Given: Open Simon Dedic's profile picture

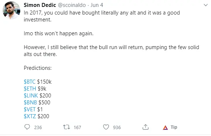Looking at the screenshot, I should coord(11,10).
